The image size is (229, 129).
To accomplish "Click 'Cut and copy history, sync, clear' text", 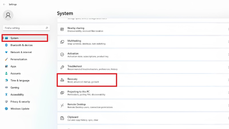I will point(83,120).
